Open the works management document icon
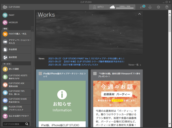Viewport: 172px width, 128px height. [5, 50]
